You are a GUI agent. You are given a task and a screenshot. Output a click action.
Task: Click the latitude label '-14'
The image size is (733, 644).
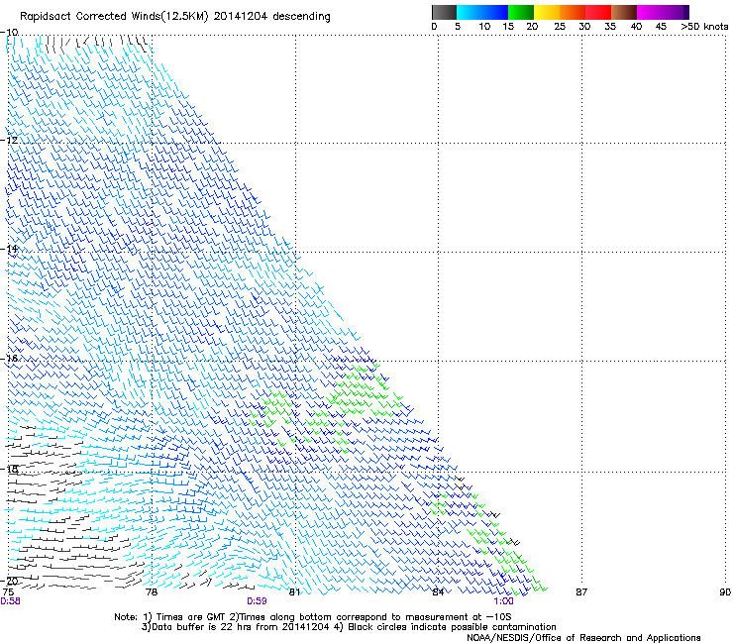tap(9, 249)
